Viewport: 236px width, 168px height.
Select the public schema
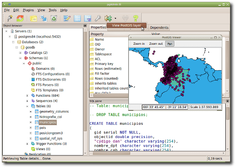[37, 63]
